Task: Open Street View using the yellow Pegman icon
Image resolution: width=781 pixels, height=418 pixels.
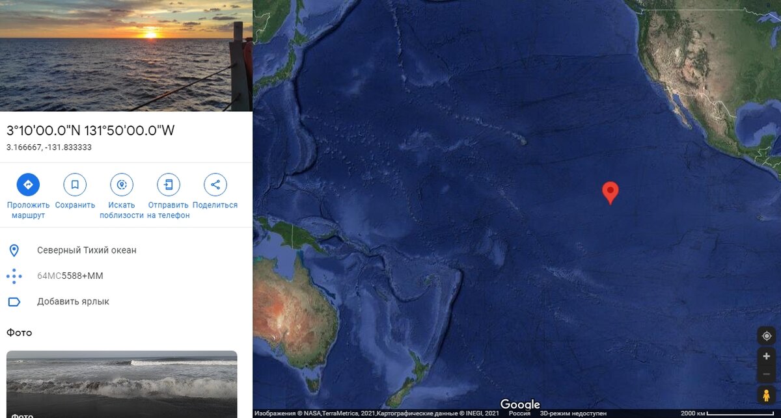Action: pos(767,395)
